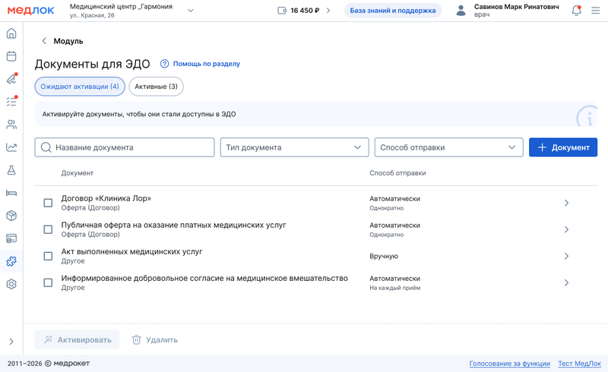Open the analytics chart icon in sidebar
608x372 pixels.
tap(11, 147)
